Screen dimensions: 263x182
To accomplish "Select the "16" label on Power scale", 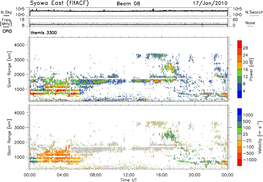I will click(x=245, y=70).
